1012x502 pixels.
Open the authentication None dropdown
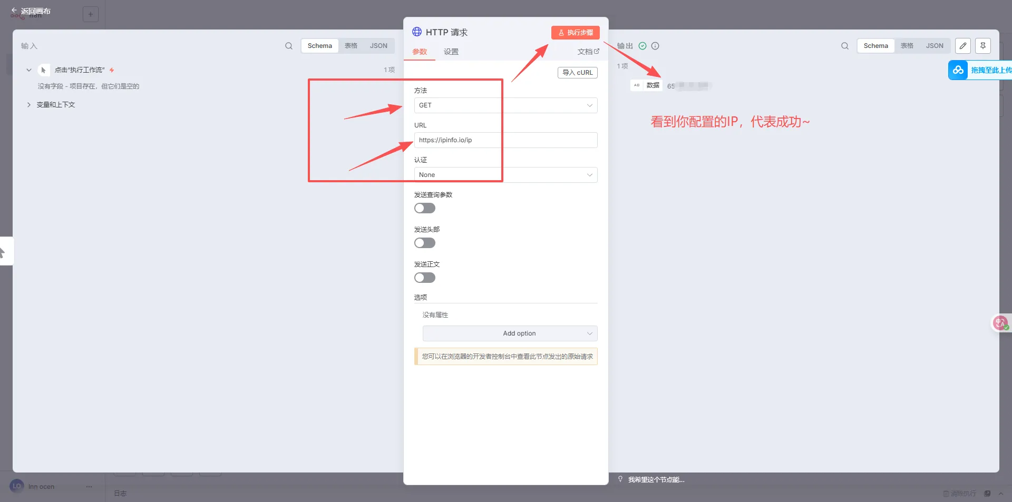pyautogui.click(x=505, y=175)
